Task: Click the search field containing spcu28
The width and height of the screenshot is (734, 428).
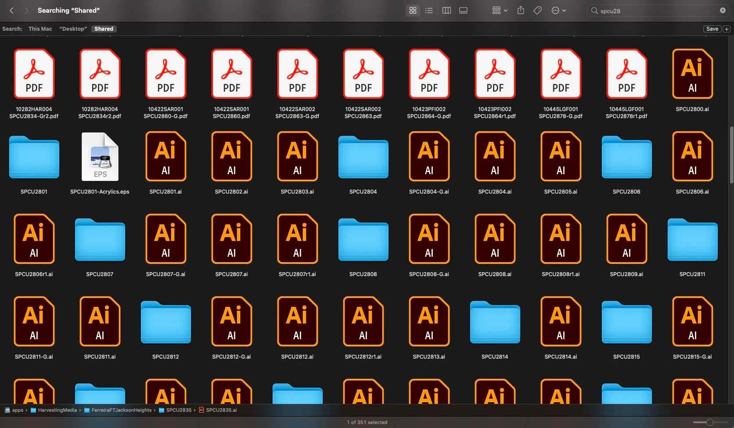Action: coord(657,11)
